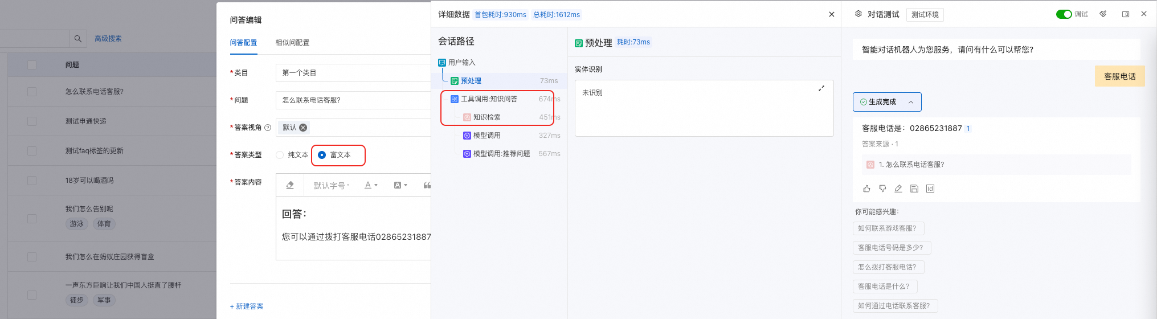Viewport: 1157px width, 319px height.
Task: Click the 客服电话 user message bubble
Action: [1120, 76]
